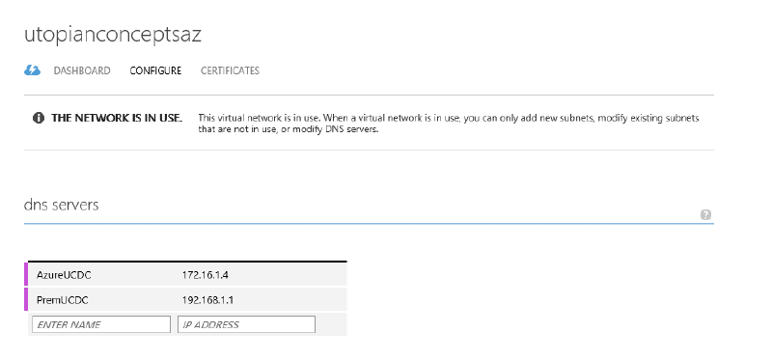Click the utopianconceptsaz network title
772x360 pixels.
(113, 35)
